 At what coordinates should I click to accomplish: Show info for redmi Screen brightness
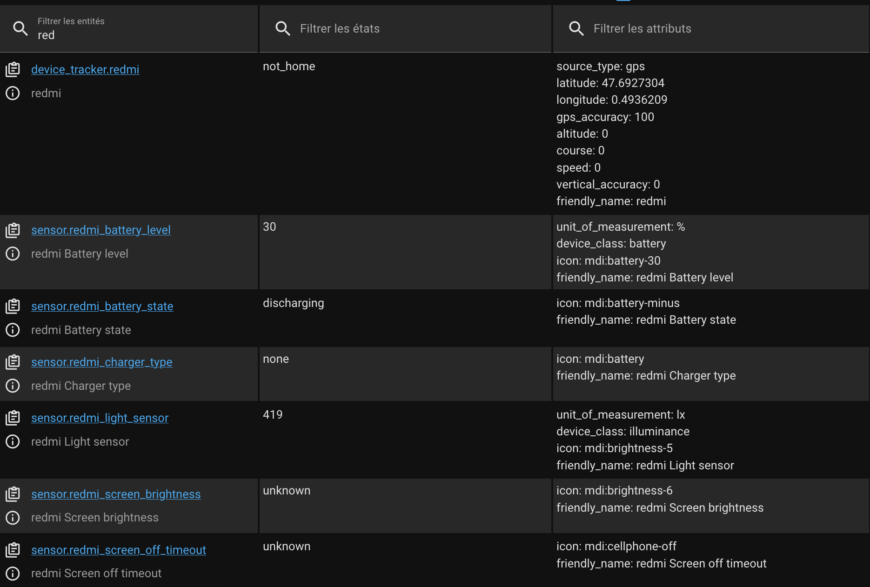[13, 518]
